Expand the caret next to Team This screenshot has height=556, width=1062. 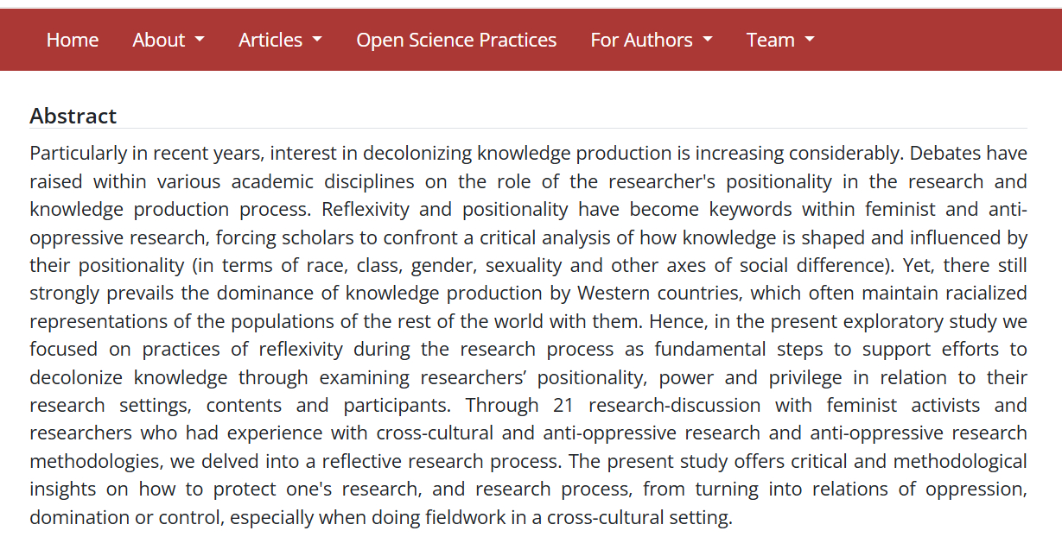810,40
